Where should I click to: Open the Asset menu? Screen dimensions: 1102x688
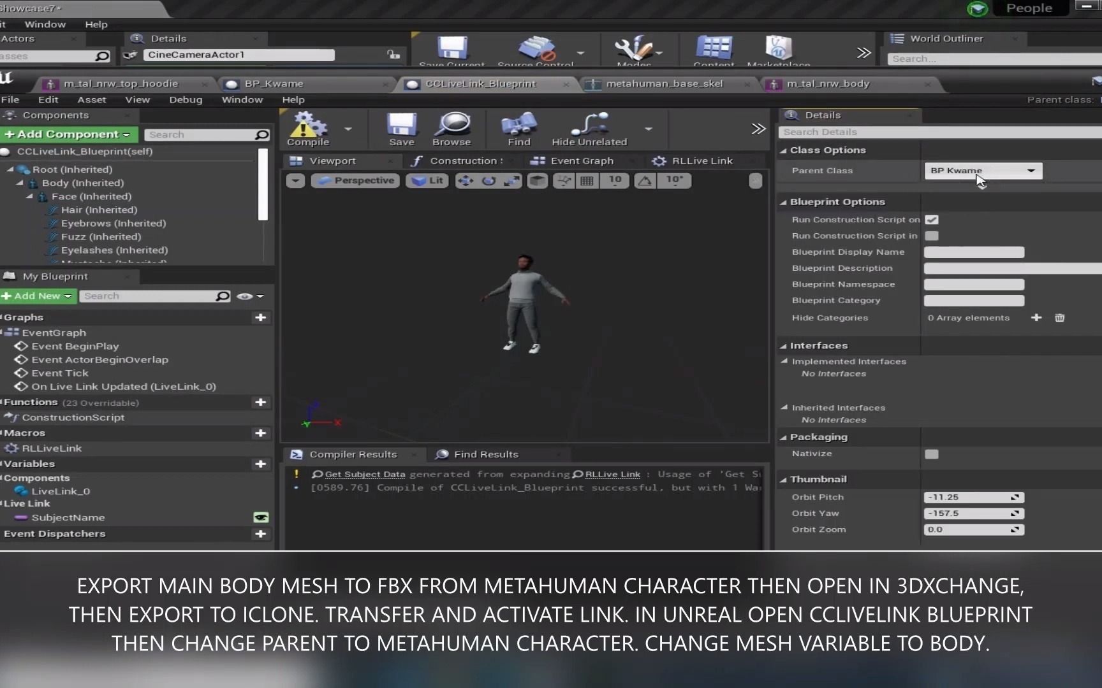pos(92,99)
